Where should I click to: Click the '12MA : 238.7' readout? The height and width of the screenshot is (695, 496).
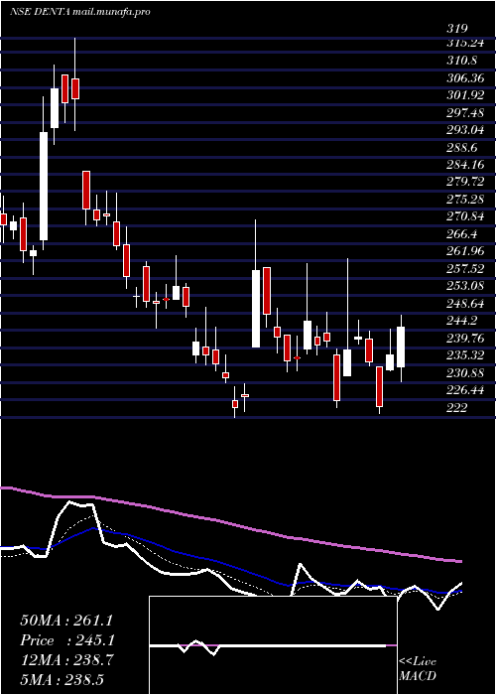coord(67,660)
